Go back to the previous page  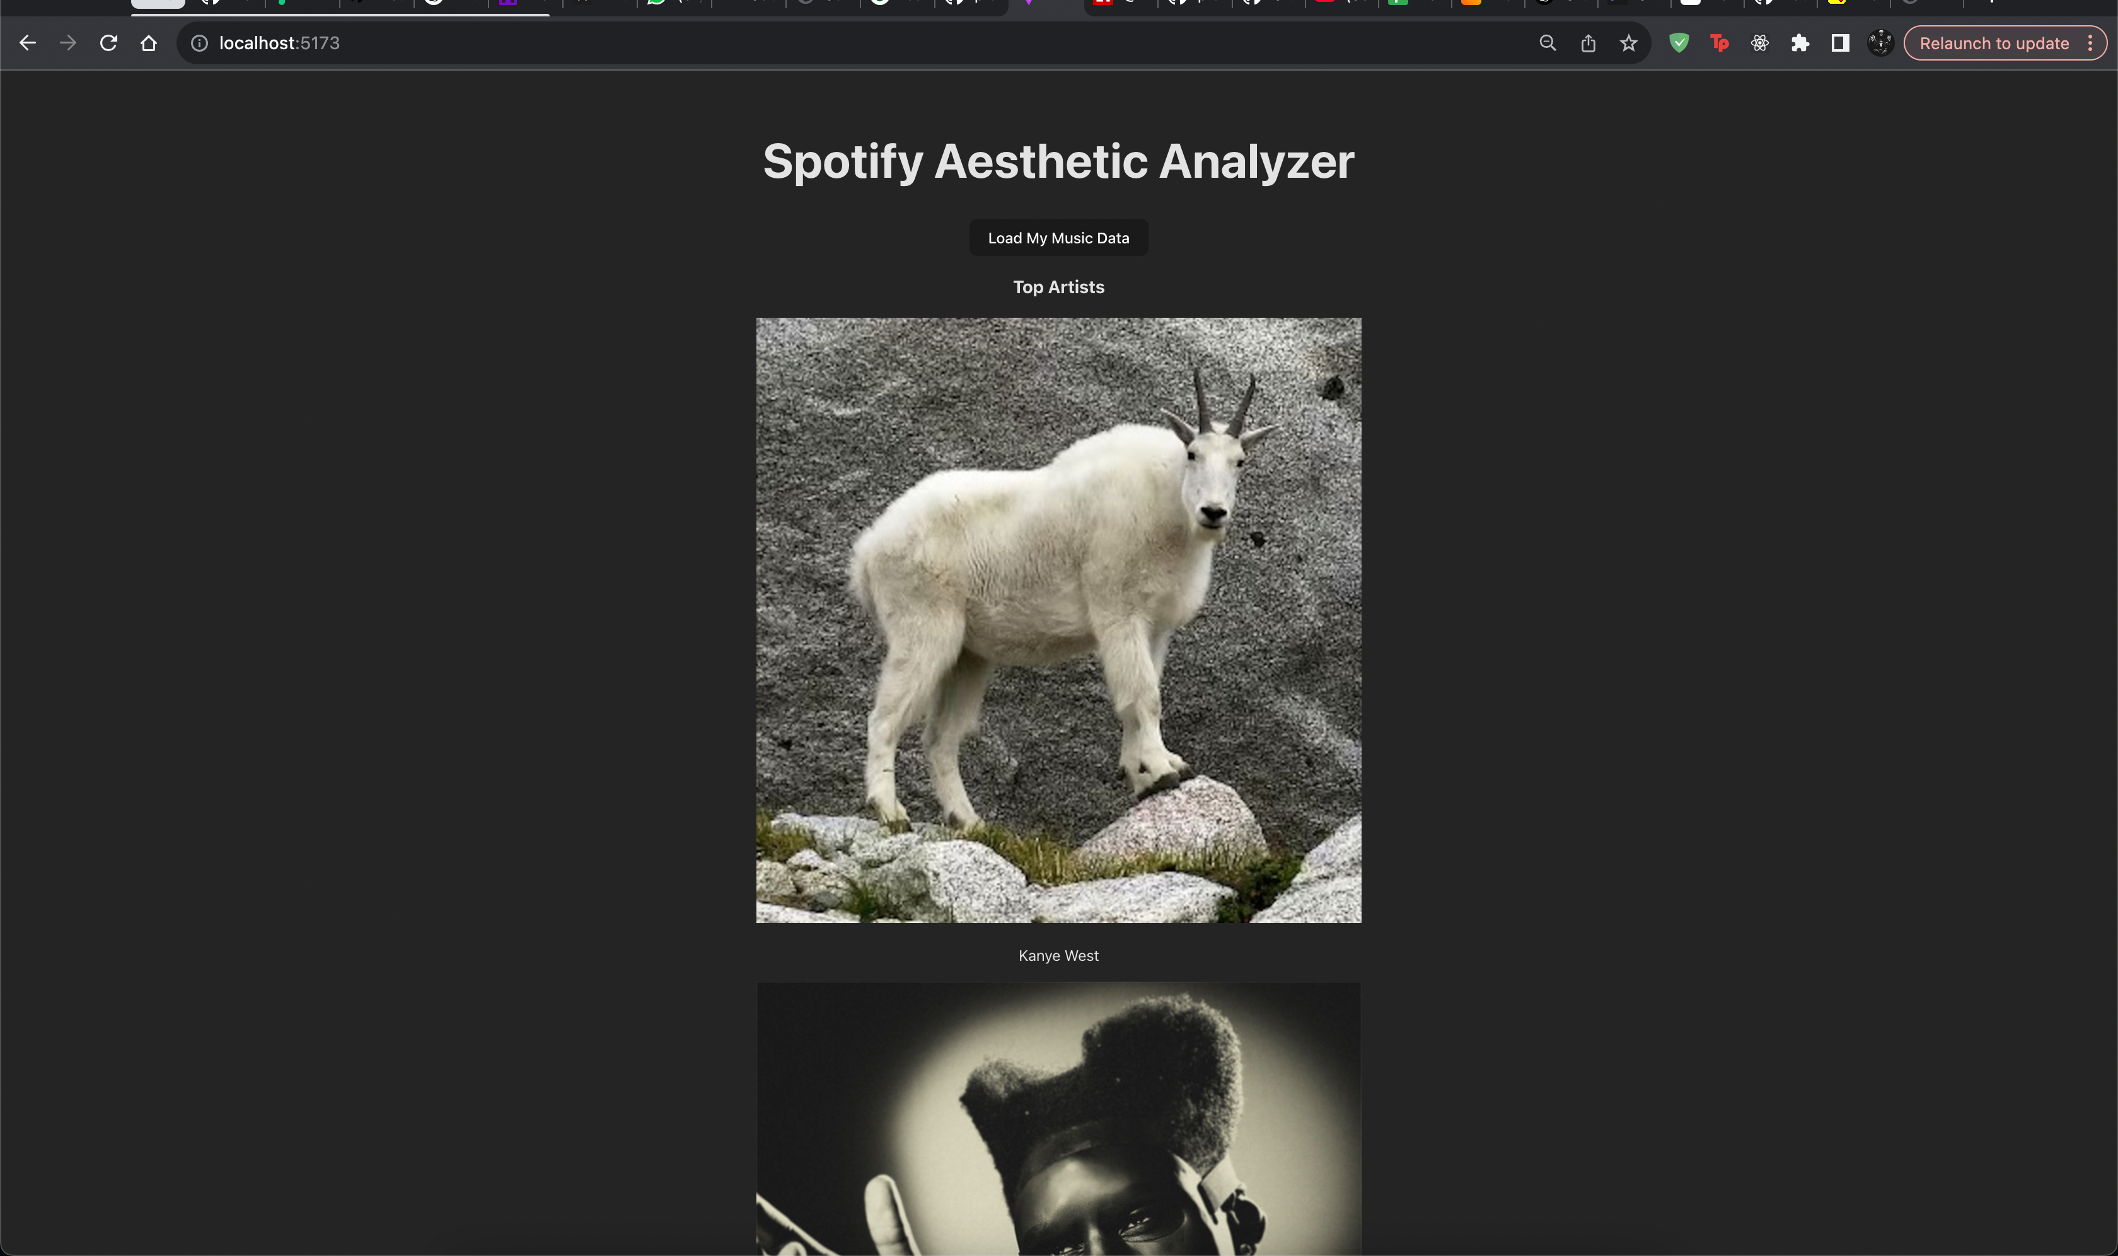pyautogui.click(x=27, y=43)
